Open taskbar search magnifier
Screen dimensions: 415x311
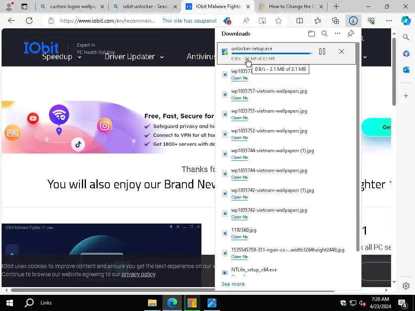[29, 303]
